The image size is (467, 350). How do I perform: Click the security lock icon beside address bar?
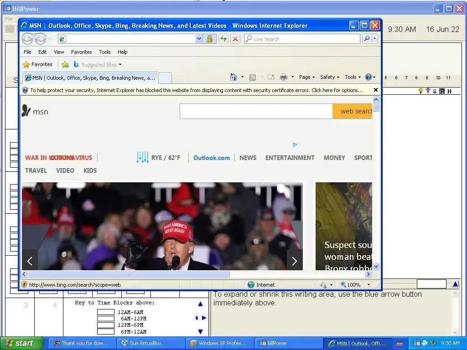pos(209,39)
